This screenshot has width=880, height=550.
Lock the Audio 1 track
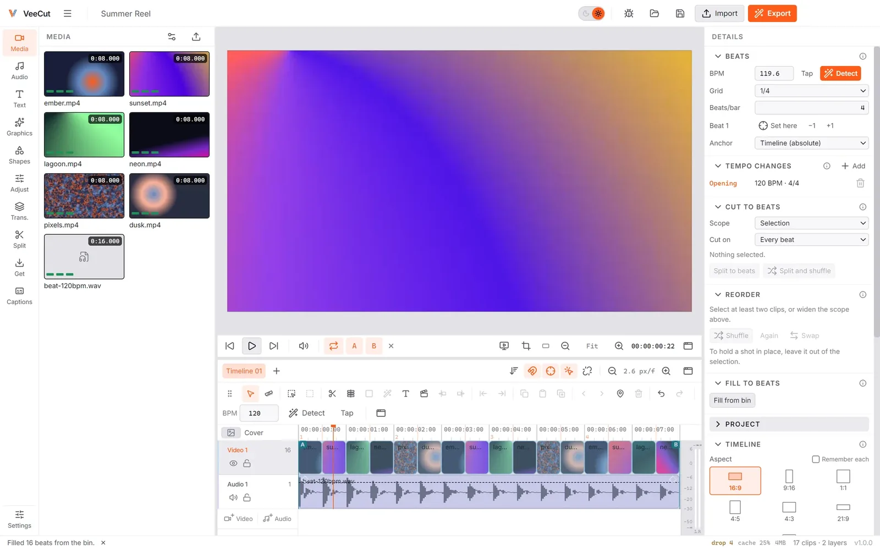[x=247, y=498]
